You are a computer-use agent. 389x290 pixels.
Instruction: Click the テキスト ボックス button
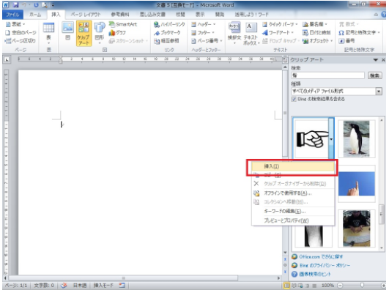click(x=251, y=34)
